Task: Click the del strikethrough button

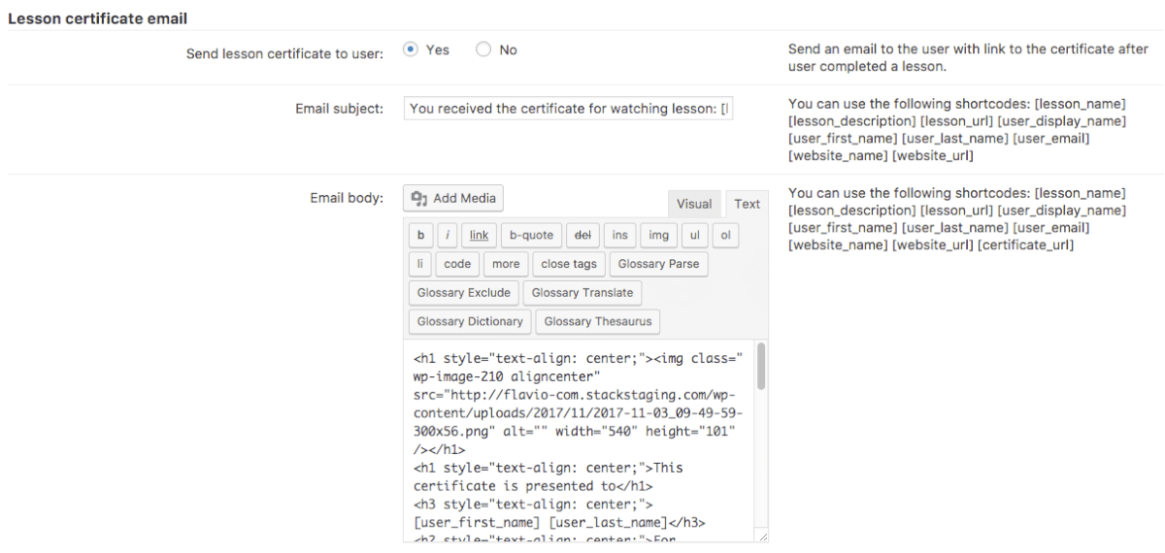Action: (582, 235)
